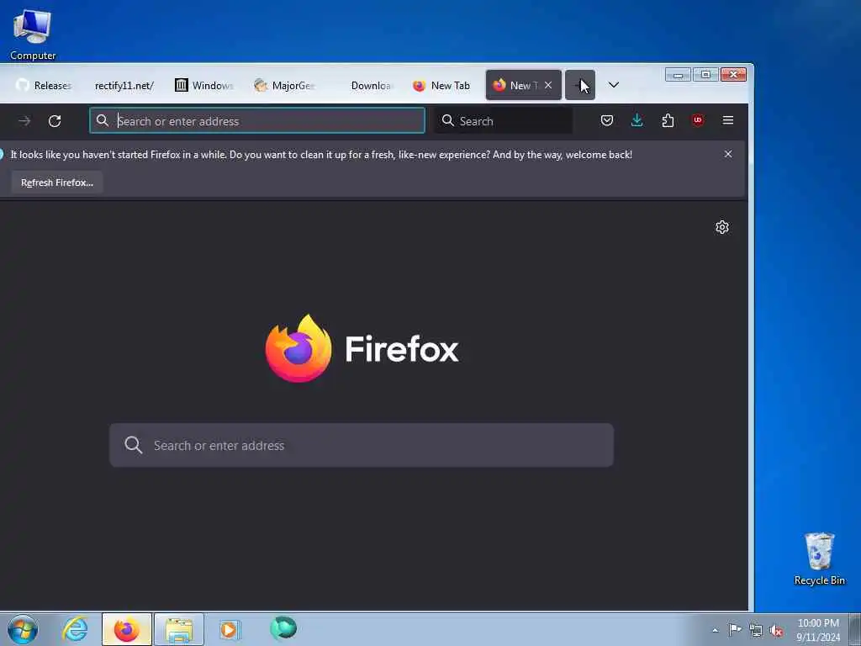Focus the page center search field
861x646 pixels.
(362, 445)
